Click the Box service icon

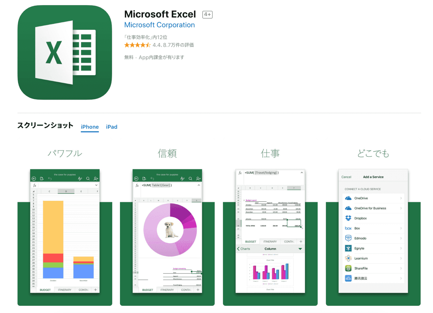pyautogui.click(x=348, y=228)
